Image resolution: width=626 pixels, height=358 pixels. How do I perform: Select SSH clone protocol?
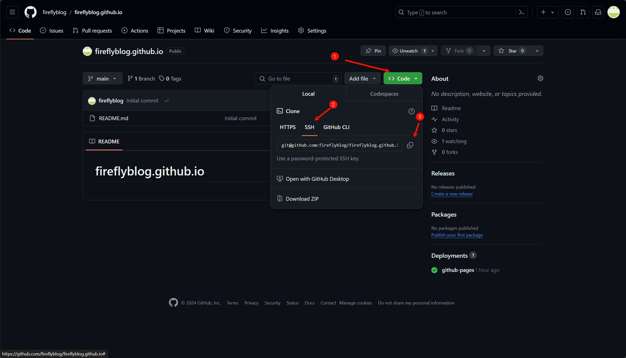(309, 127)
